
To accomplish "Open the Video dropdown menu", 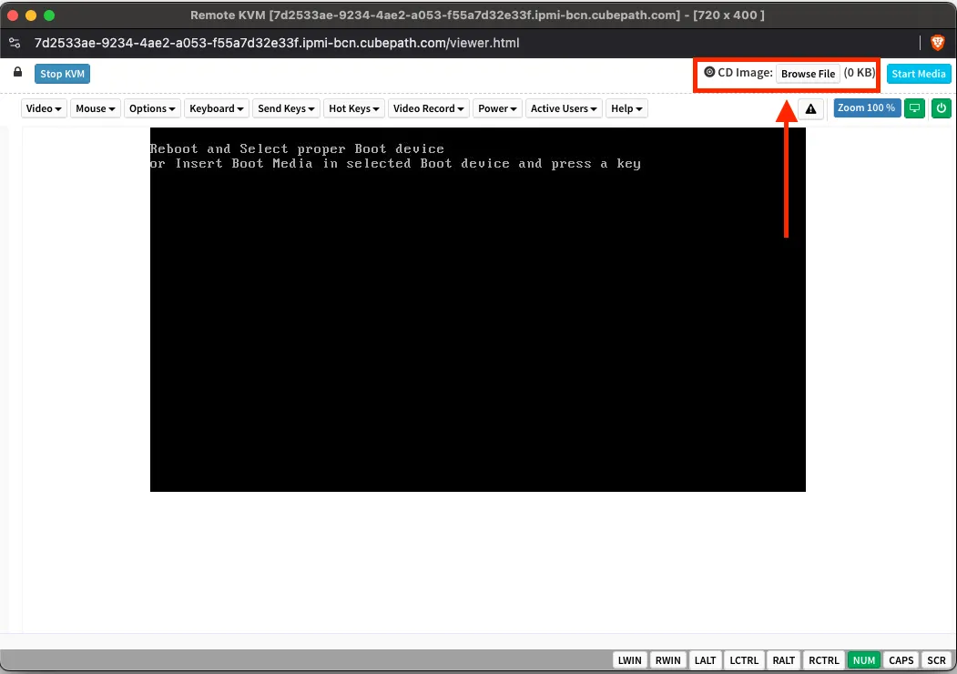I will click(44, 108).
